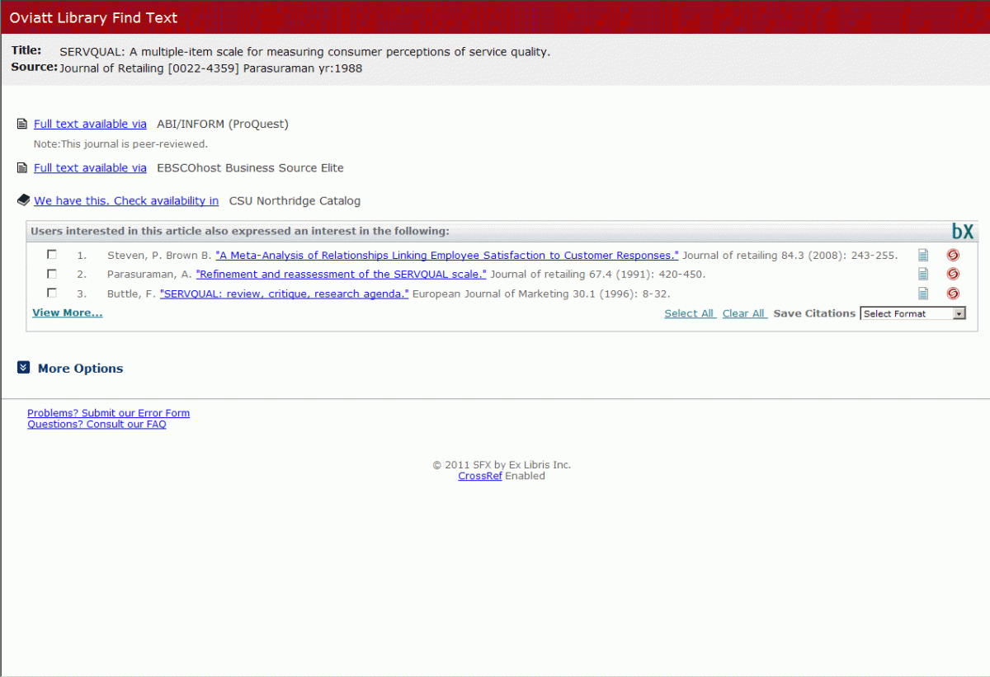The image size is (990, 677).
Task: Tick the checkbox for Parasuraman citation 2
Action: pyautogui.click(x=52, y=273)
